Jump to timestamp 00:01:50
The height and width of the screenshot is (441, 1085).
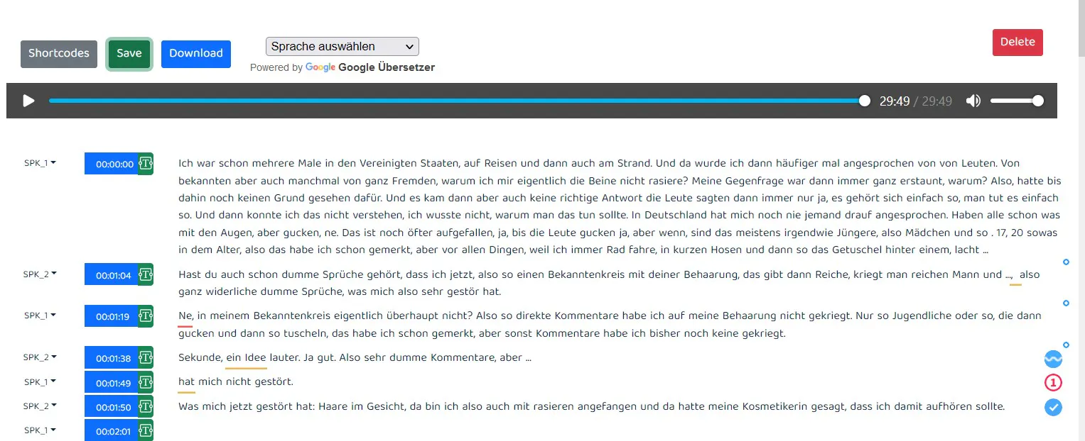coord(112,406)
